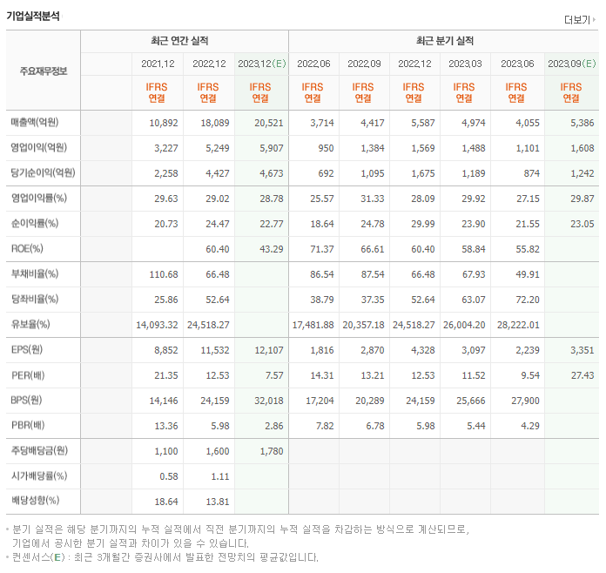Select PBR value 13.36
The height and width of the screenshot is (573, 606).
click(x=166, y=426)
